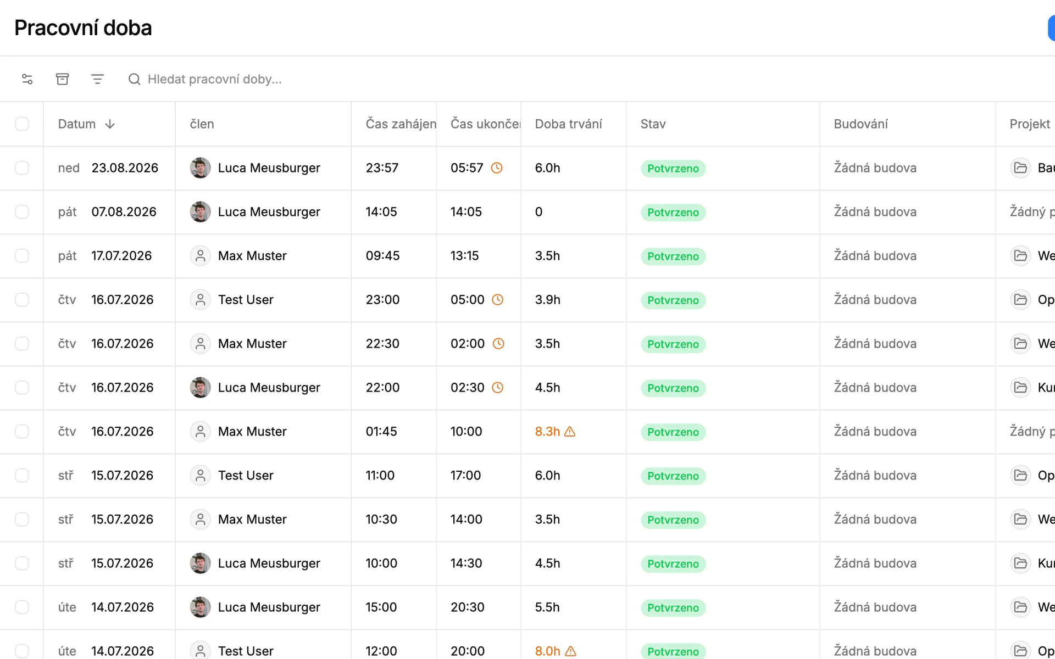The height and width of the screenshot is (659, 1055).
Task: Click the end time 20:30
Action: point(468,607)
